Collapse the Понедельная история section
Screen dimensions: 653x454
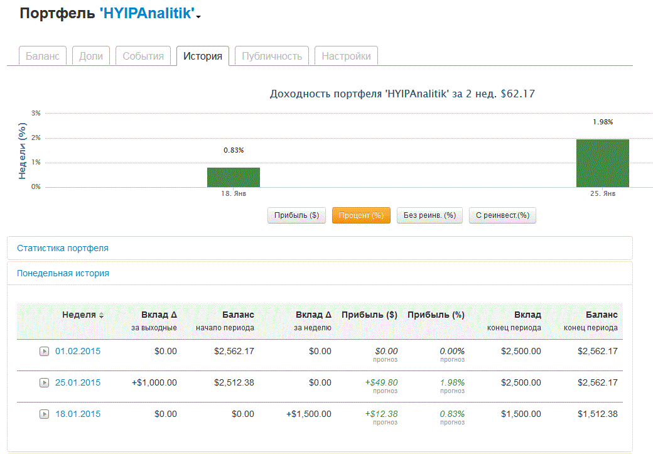pos(63,273)
